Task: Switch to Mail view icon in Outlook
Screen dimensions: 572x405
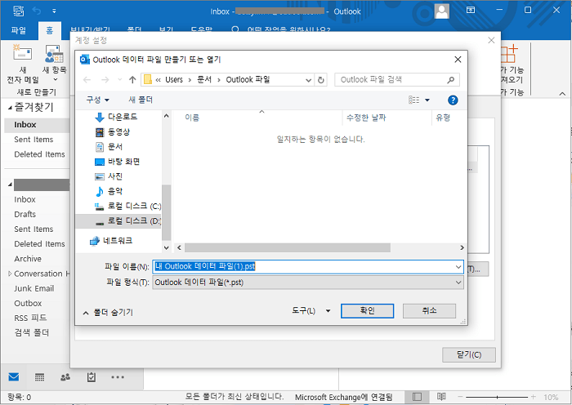Action: tap(14, 377)
